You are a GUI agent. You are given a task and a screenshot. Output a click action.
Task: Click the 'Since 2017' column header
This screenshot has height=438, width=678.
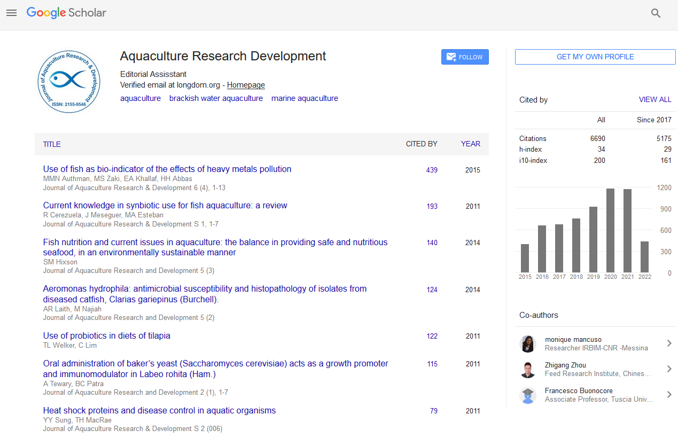(x=654, y=120)
